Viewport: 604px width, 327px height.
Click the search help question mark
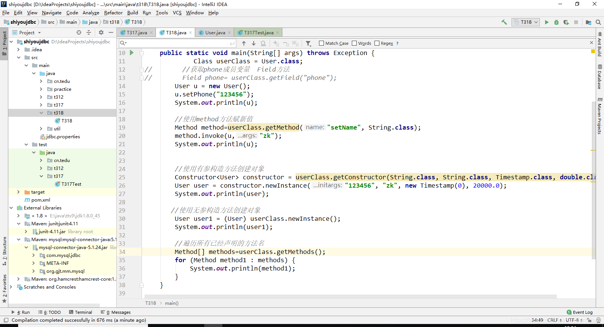(x=397, y=43)
